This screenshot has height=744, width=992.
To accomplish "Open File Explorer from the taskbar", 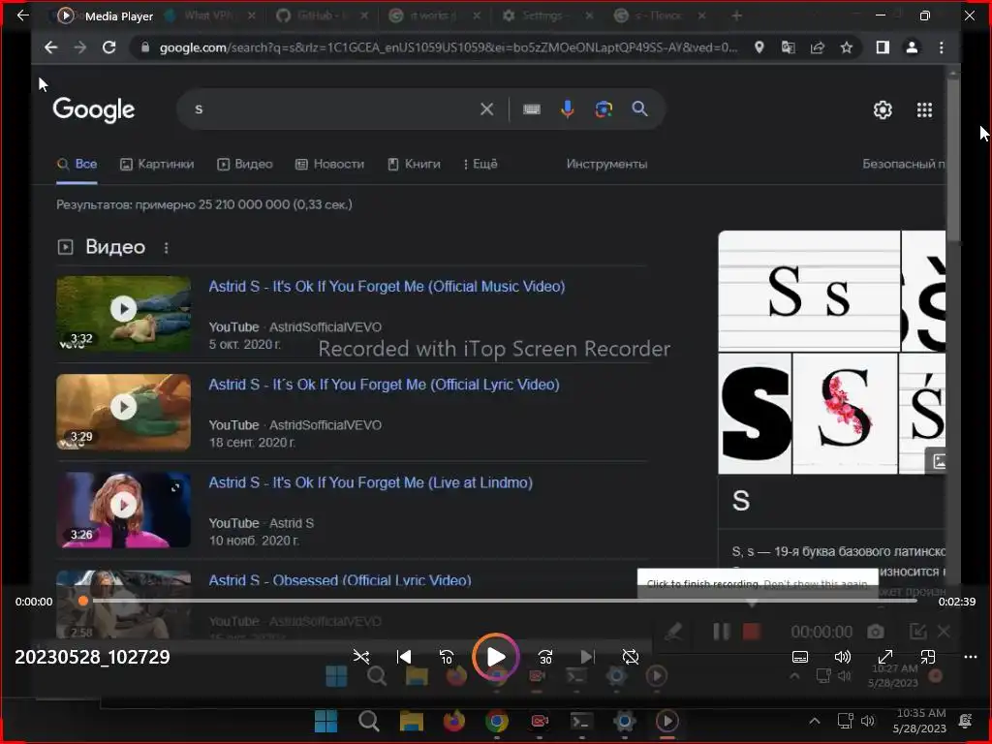I will pyautogui.click(x=411, y=721).
